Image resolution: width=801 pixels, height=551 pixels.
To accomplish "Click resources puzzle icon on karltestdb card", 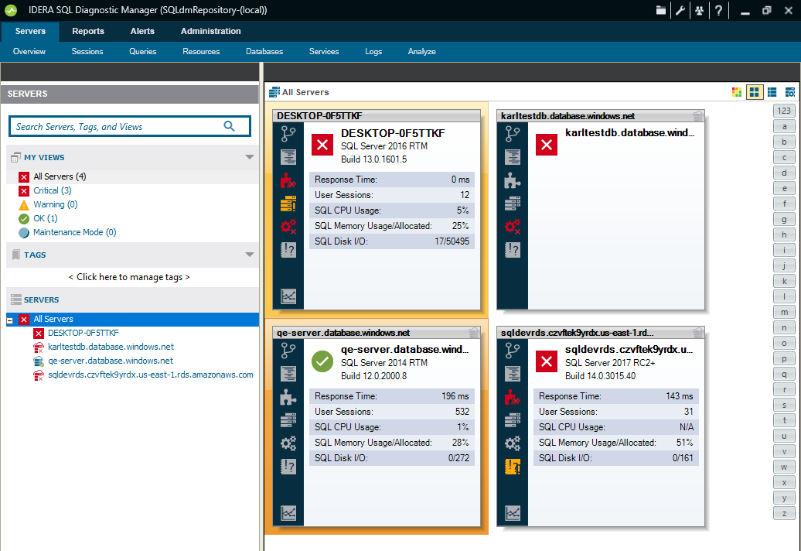I will point(513,180).
